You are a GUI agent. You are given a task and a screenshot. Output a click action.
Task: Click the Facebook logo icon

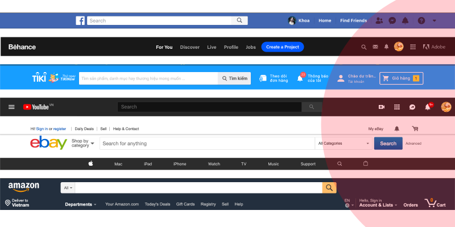(80, 20)
